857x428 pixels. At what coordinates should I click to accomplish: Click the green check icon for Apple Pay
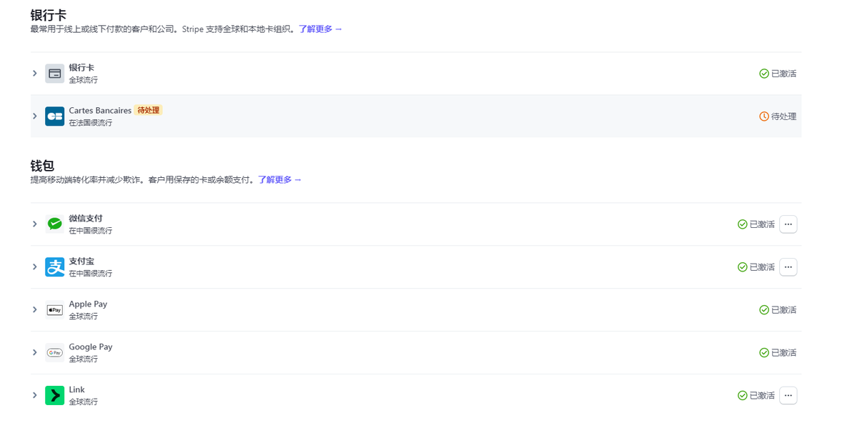[764, 310]
